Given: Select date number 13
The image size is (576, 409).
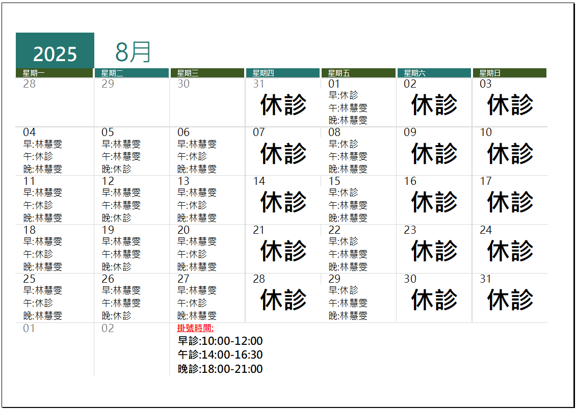Looking at the screenshot, I should click(184, 181).
